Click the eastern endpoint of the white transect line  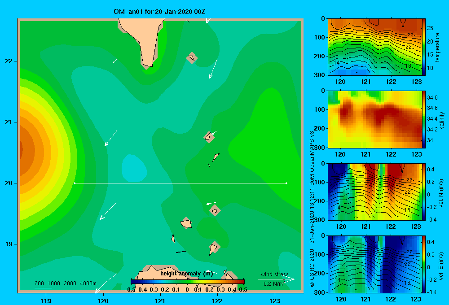[x=286, y=183]
